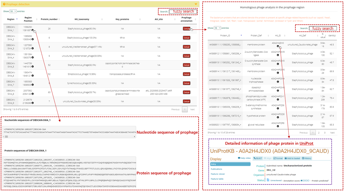Viewport: 344px width, 191px height.
Task: Go to page 2 of homologous table
Action: tap(319, 133)
